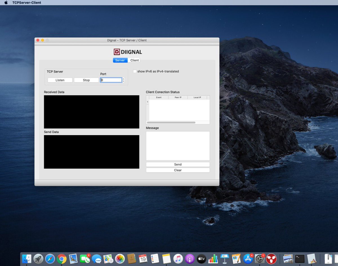Open the Apple menu
This screenshot has height=266, width=338.
click(x=6, y=3)
